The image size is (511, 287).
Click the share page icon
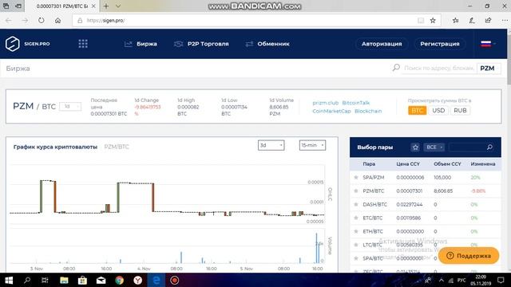(488, 21)
